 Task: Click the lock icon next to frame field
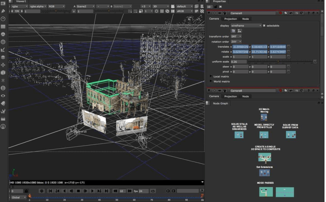26,191
